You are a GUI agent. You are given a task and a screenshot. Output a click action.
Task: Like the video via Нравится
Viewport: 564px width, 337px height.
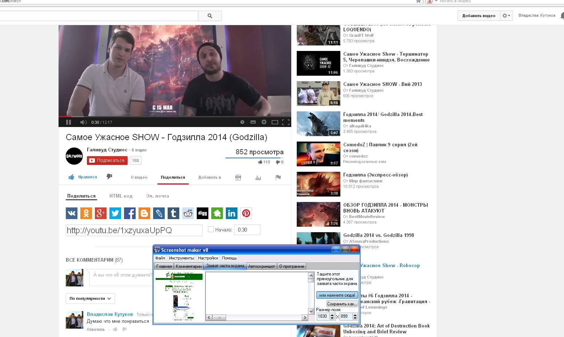pos(83,177)
